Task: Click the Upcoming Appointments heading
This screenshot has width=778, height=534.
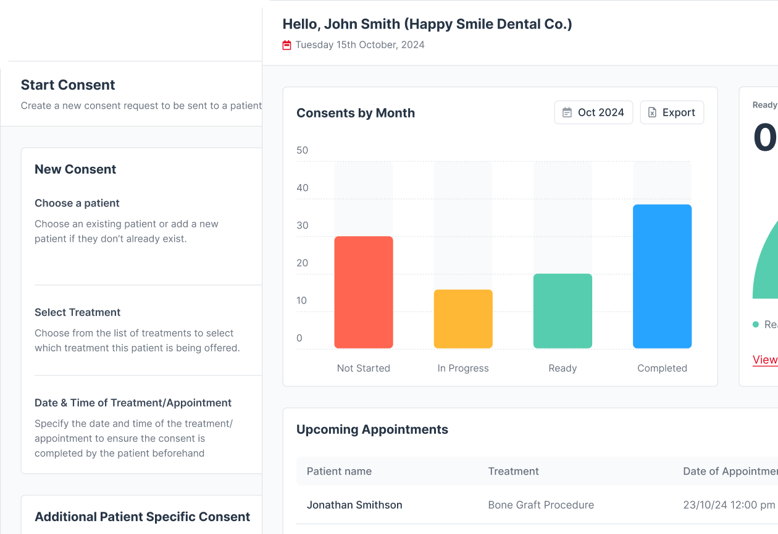Action: click(x=372, y=430)
